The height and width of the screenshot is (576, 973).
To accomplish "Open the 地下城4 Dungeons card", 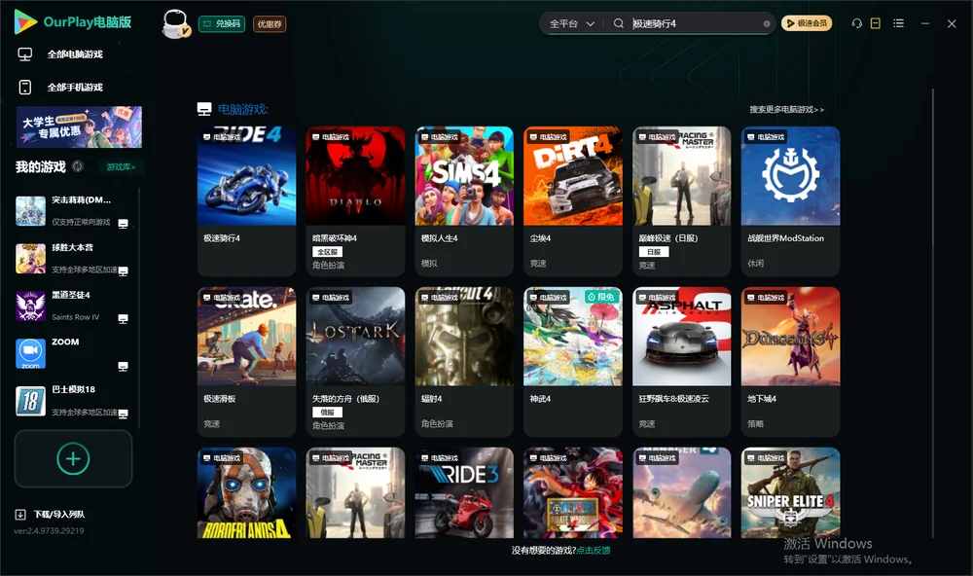I will coord(790,362).
